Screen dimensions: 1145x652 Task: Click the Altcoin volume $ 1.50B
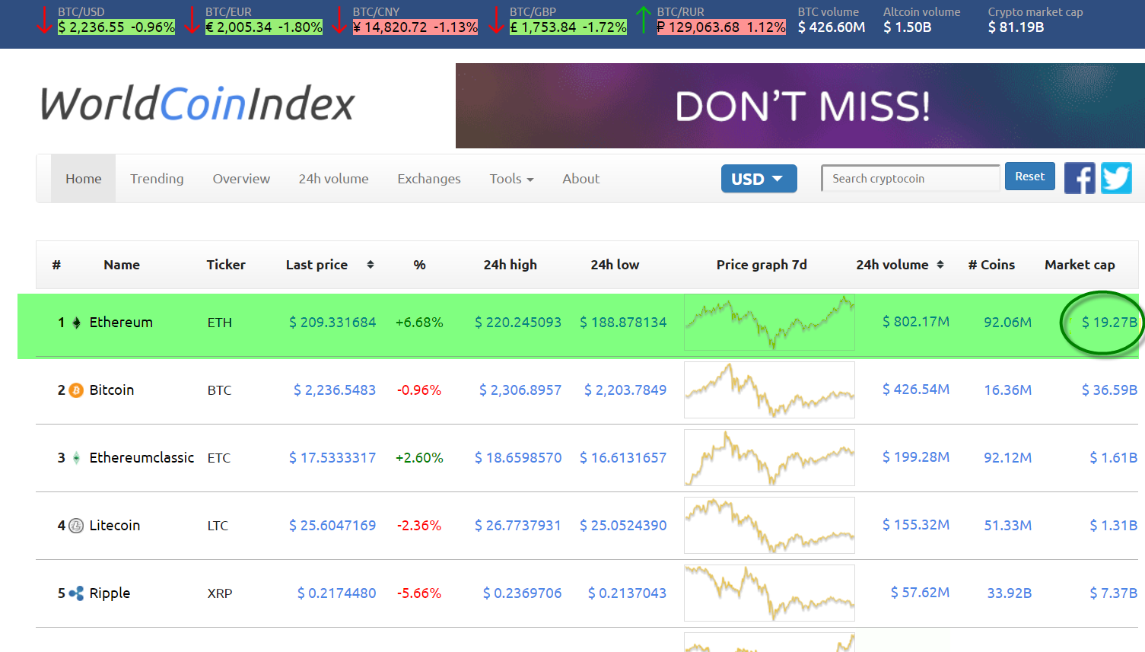pos(907,27)
